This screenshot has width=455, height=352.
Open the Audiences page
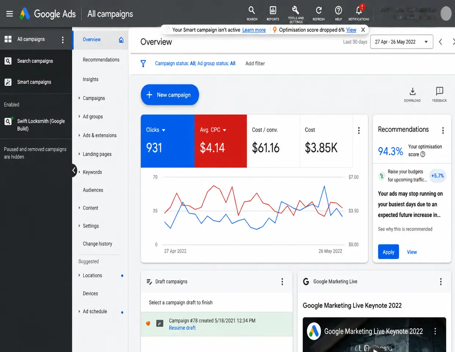[x=93, y=190]
